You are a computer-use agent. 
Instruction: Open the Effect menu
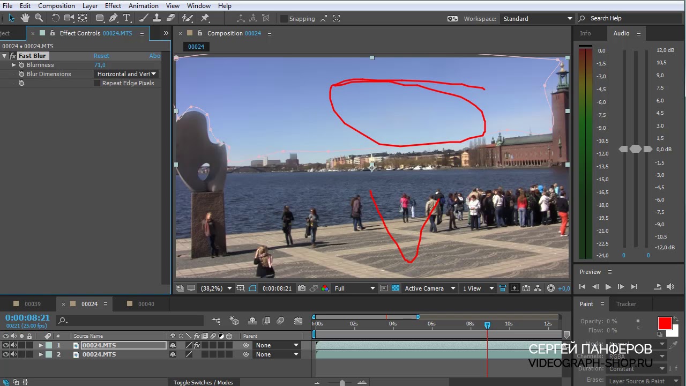[113, 6]
